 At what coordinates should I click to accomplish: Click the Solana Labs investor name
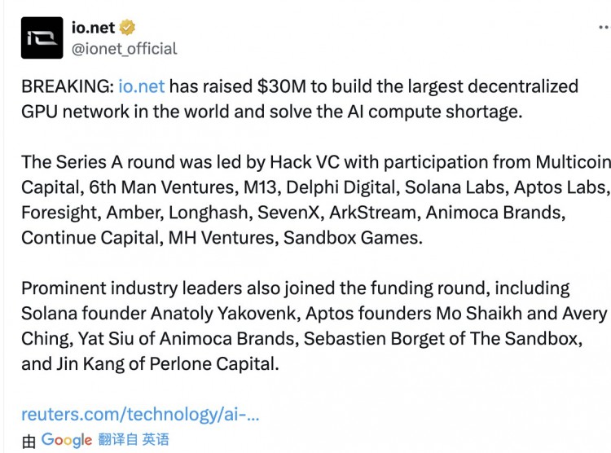pyautogui.click(x=455, y=187)
